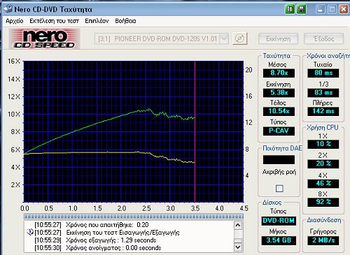Click the drive refresh icon next to the dropdown

tap(239, 38)
